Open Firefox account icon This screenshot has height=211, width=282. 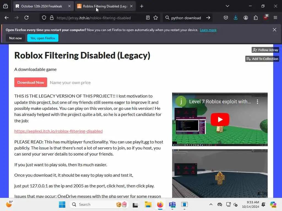pos(246,18)
